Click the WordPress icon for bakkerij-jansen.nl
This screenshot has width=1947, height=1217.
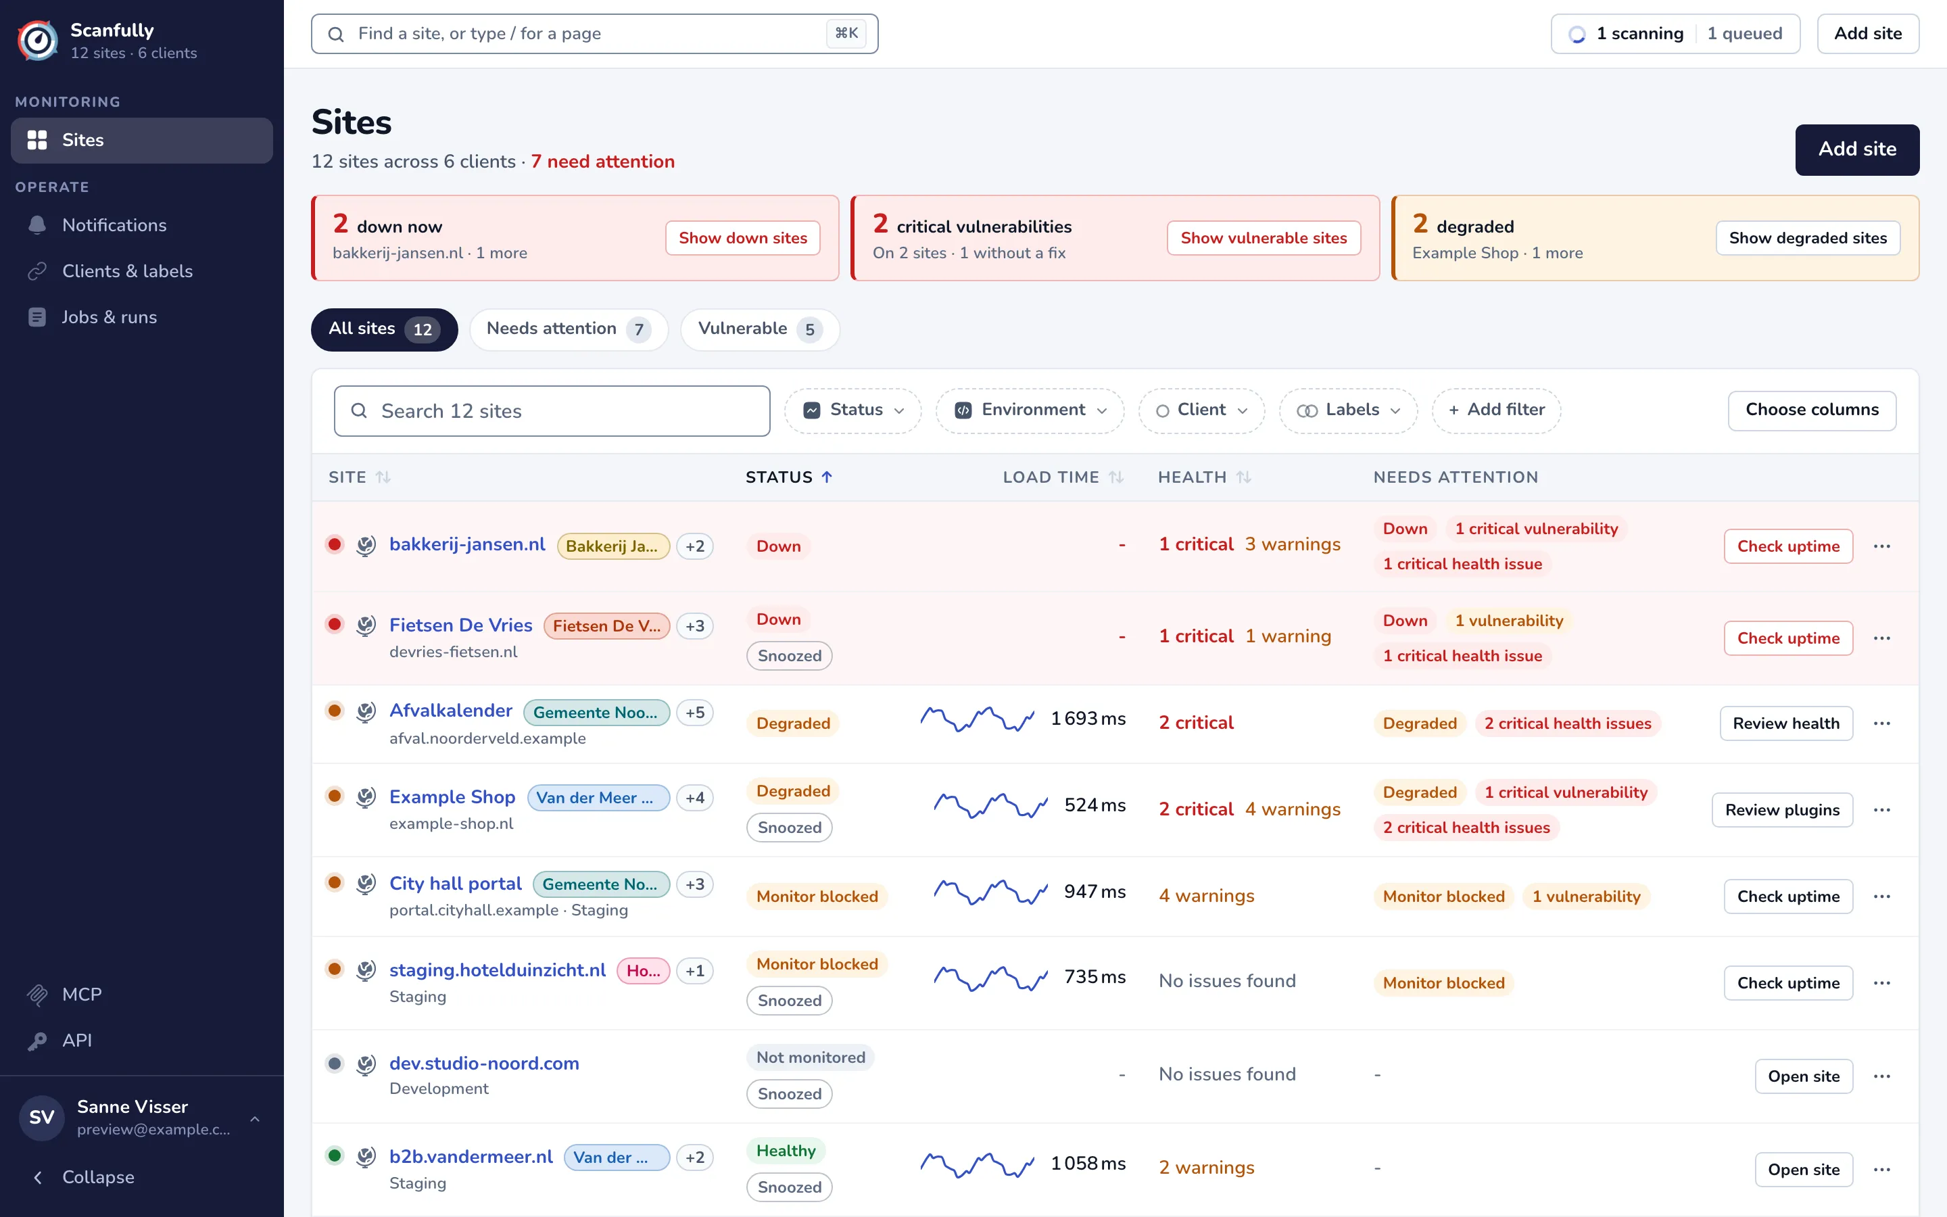(366, 546)
